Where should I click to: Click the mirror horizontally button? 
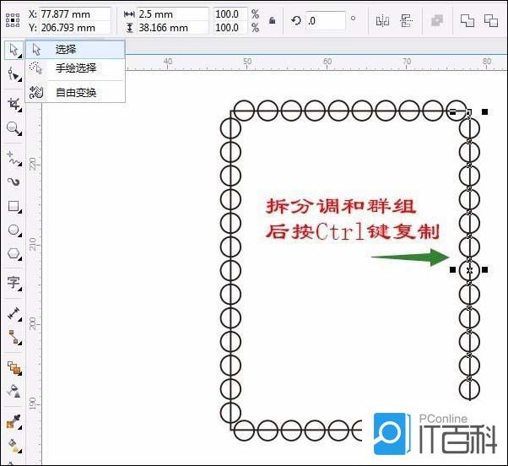click(382, 21)
